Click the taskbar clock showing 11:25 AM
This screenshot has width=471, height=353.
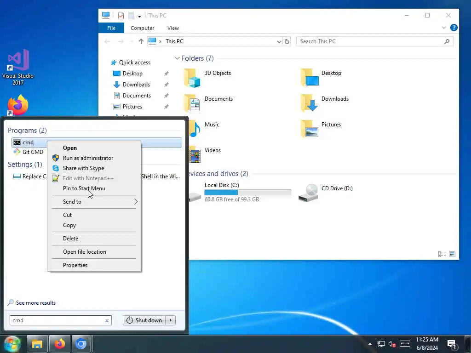point(427,344)
